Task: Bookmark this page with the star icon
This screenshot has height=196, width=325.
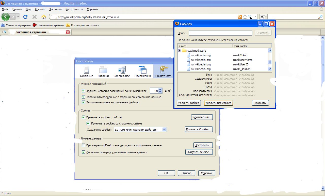Action: coord(245,17)
